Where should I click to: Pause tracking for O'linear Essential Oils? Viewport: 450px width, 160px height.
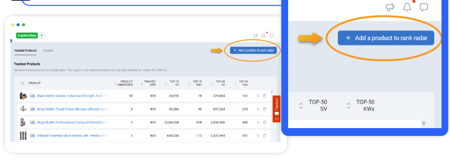(x=258, y=136)
